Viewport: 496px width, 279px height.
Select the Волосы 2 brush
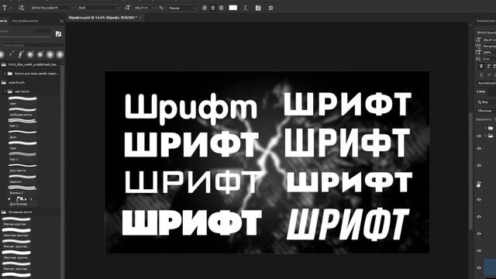tap(22, 190)
